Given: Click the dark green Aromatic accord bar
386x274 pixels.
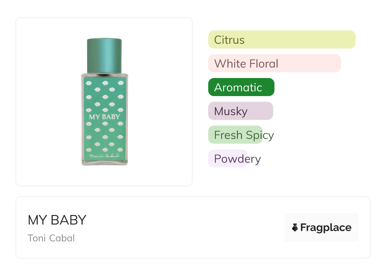Looking at the screenshot, I should pos(241,87).
